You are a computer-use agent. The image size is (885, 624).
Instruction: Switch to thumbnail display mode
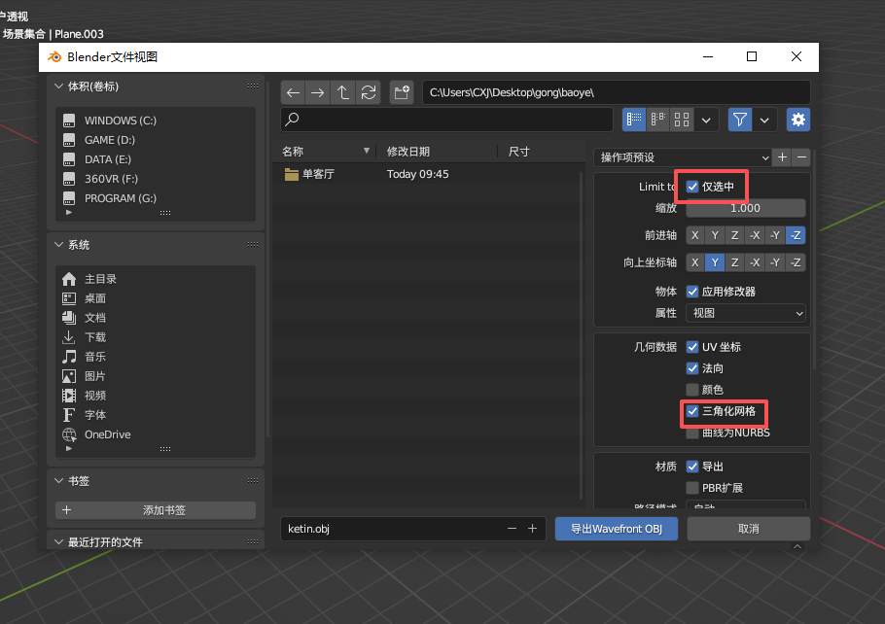click(x=683, y=120)
